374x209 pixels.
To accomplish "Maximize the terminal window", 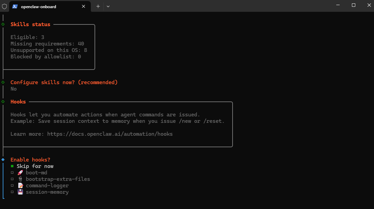I will coord(354,5).
